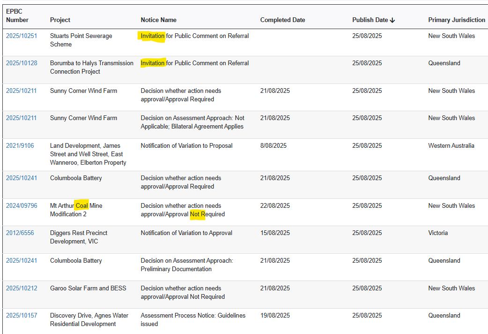Screen dimensions: 488x334
Task: Click the Invitation notice for Stuarts Point Sewerage Scheme
Action: 195,36
